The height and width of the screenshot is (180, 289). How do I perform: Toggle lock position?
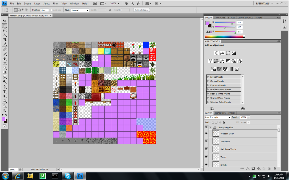[x=220, y=122]
